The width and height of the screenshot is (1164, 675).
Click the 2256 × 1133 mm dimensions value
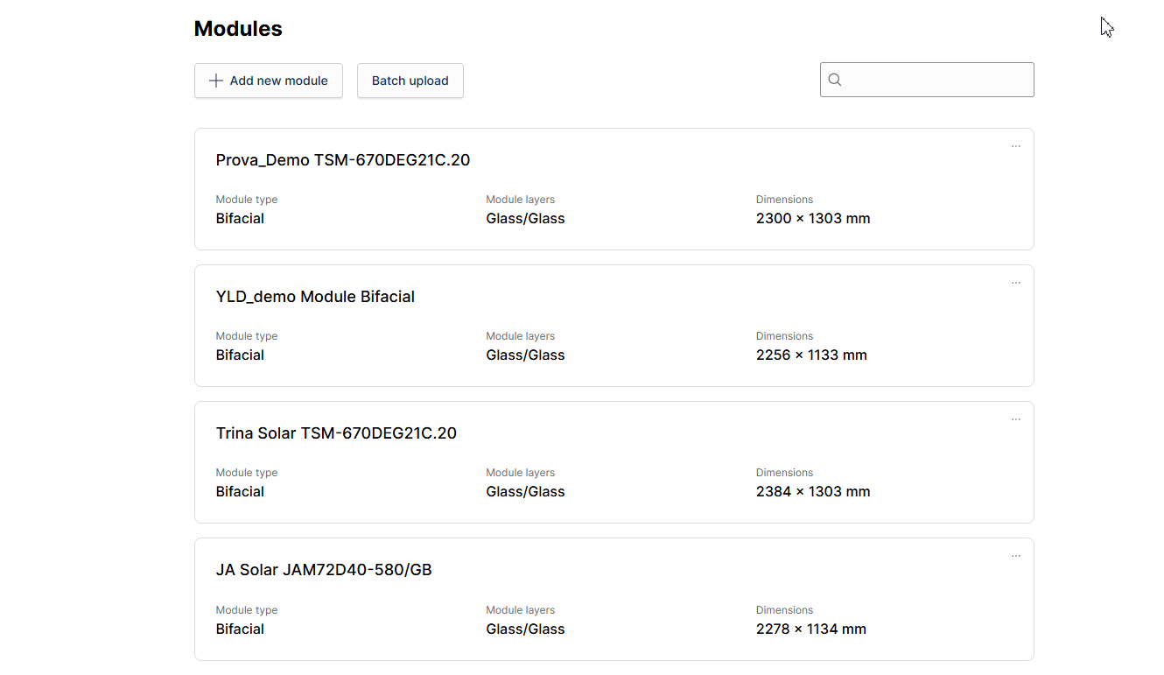811,355
